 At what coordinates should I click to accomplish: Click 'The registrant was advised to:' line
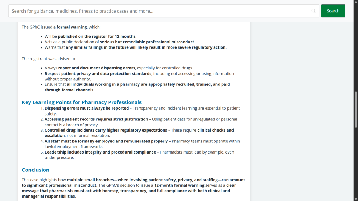point(49,59)
